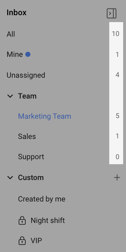This screenshot has height=252, width=126.
Task: Click the blue dot beside Mine
Action: coord(28,55)
